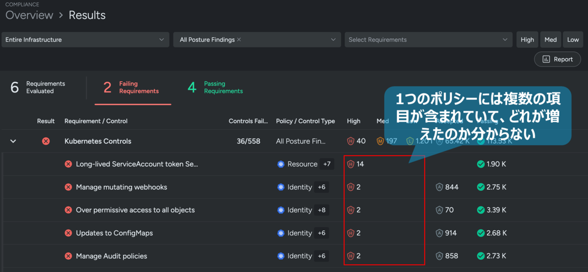Image resolution: width=588 pixels, height=272 pixels.
Task: Toggle the High severity filter
Action: pyautogui.click(x=527, y=40)
